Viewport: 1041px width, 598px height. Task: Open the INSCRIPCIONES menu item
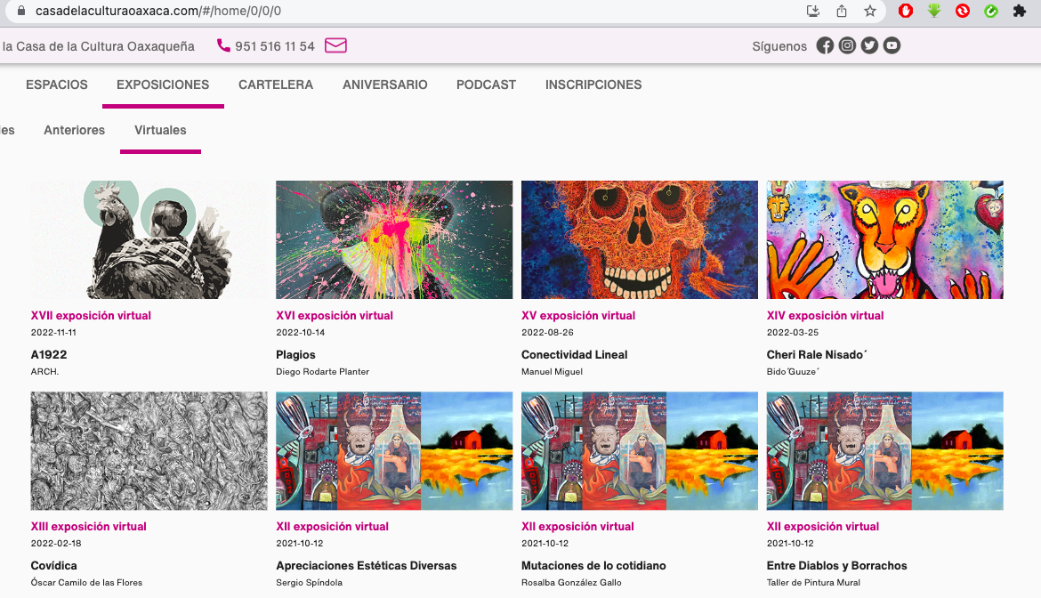pyautogui.click(x=593, y=85)
